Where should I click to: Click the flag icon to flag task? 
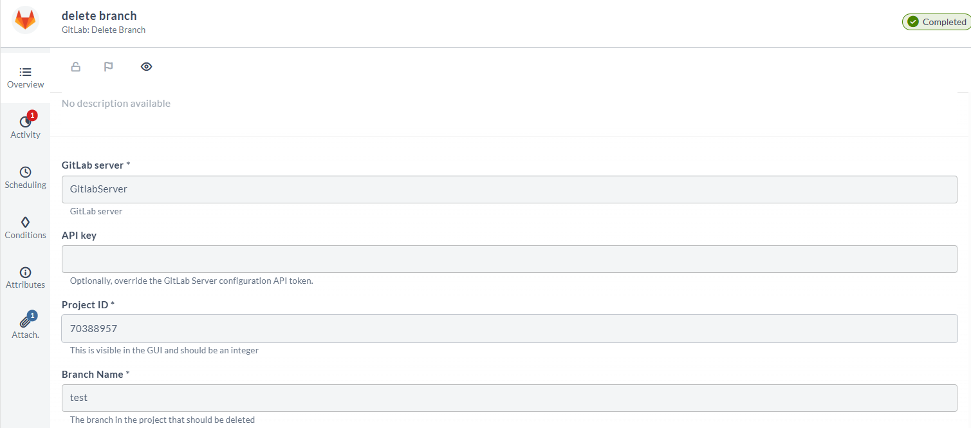tap(109, 66)
